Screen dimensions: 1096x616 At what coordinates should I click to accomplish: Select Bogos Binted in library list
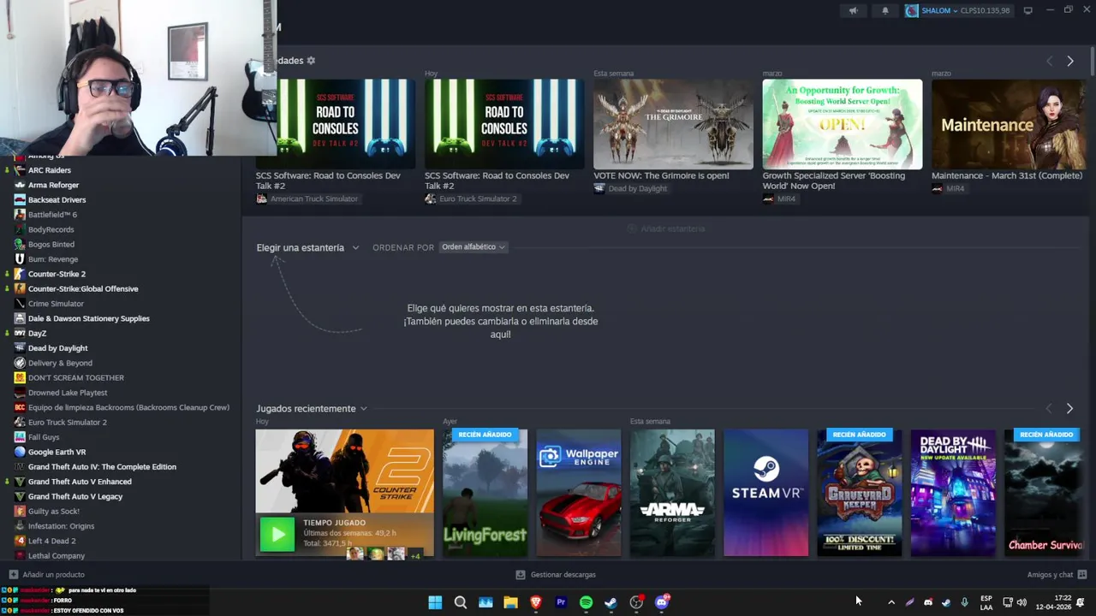point(51,245)
